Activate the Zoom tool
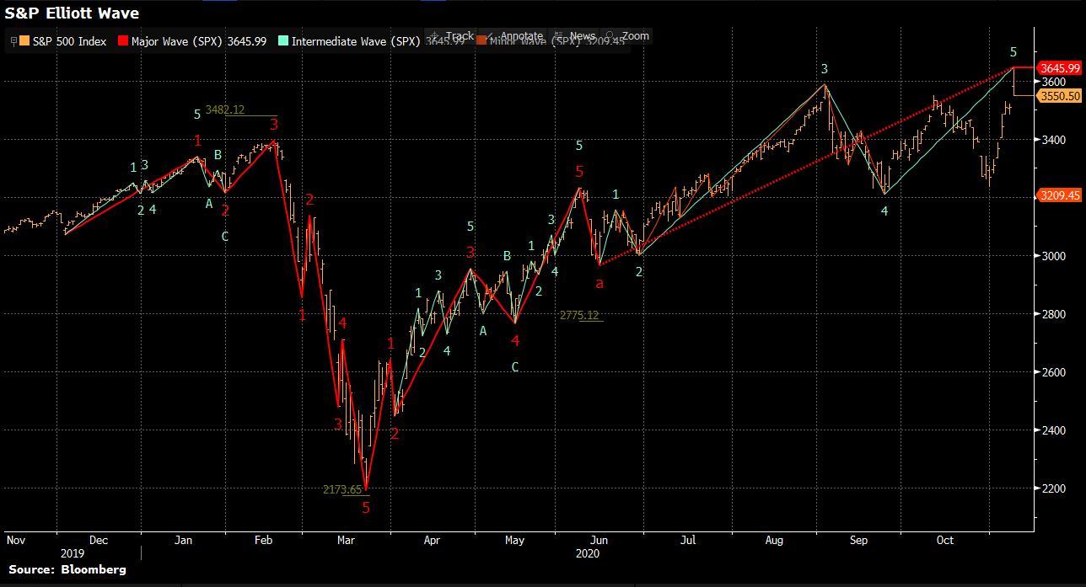 tap(636, 36)
